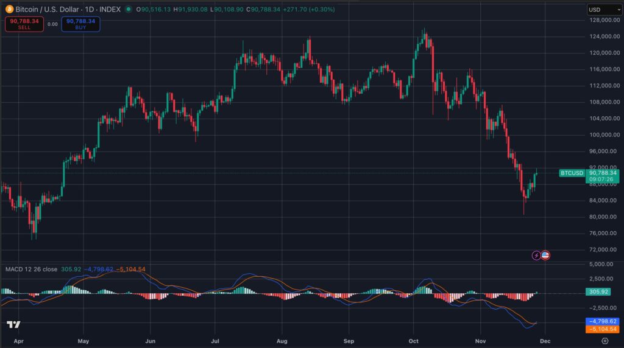Click the Apr label on the time axis
Viewport: 624px width, 348px height.
tap(18, 341)
